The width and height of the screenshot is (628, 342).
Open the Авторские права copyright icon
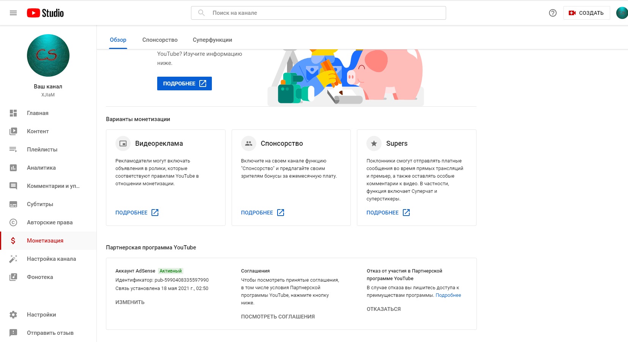13,222
